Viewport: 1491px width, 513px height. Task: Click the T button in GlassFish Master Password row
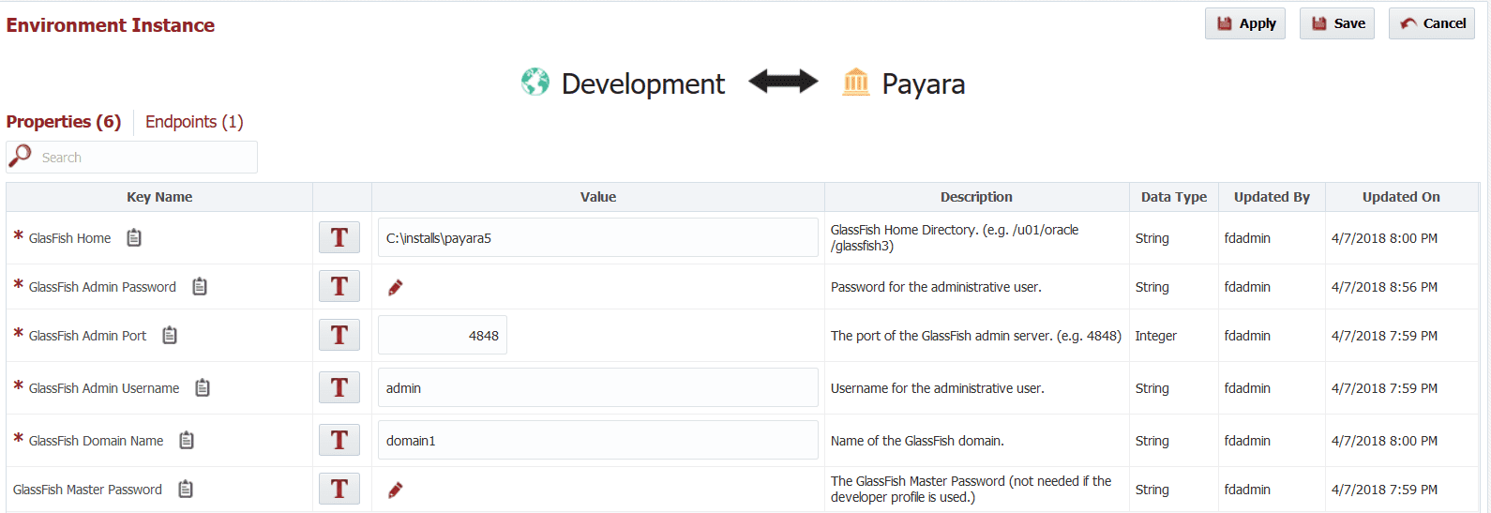click(339, 490)
